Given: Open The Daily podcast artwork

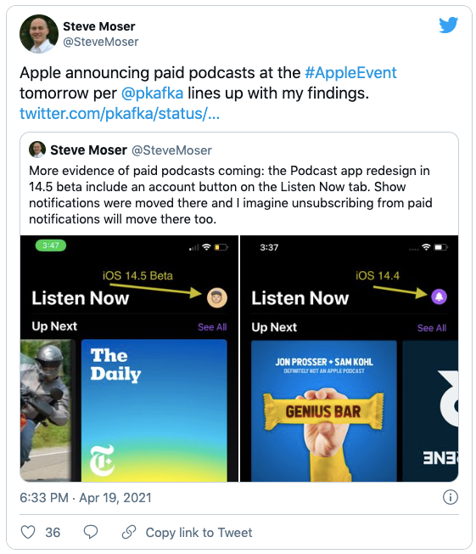Looking at the screenshot, I should coord(154,410).
